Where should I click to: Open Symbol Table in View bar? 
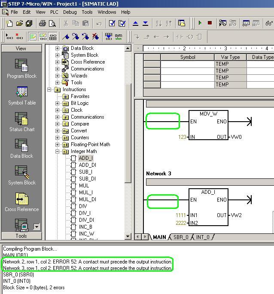tap(22, 95)
